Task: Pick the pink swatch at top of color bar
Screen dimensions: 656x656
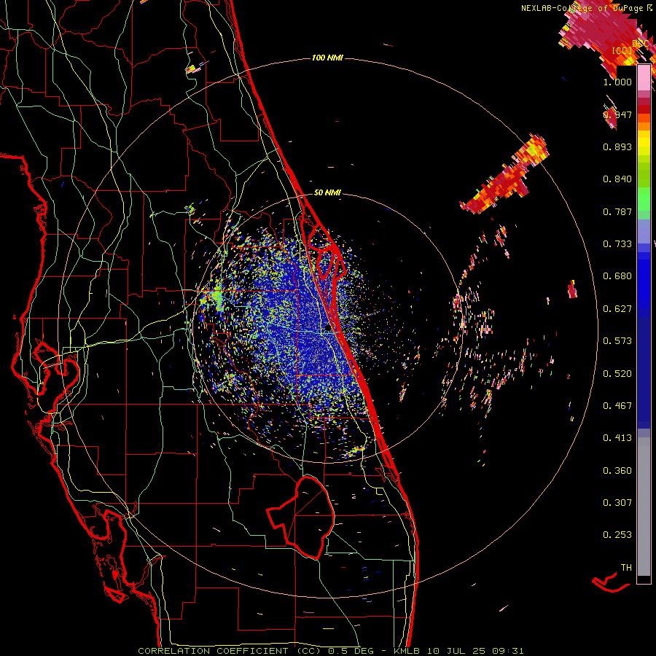Action: [x=644, y=77]
